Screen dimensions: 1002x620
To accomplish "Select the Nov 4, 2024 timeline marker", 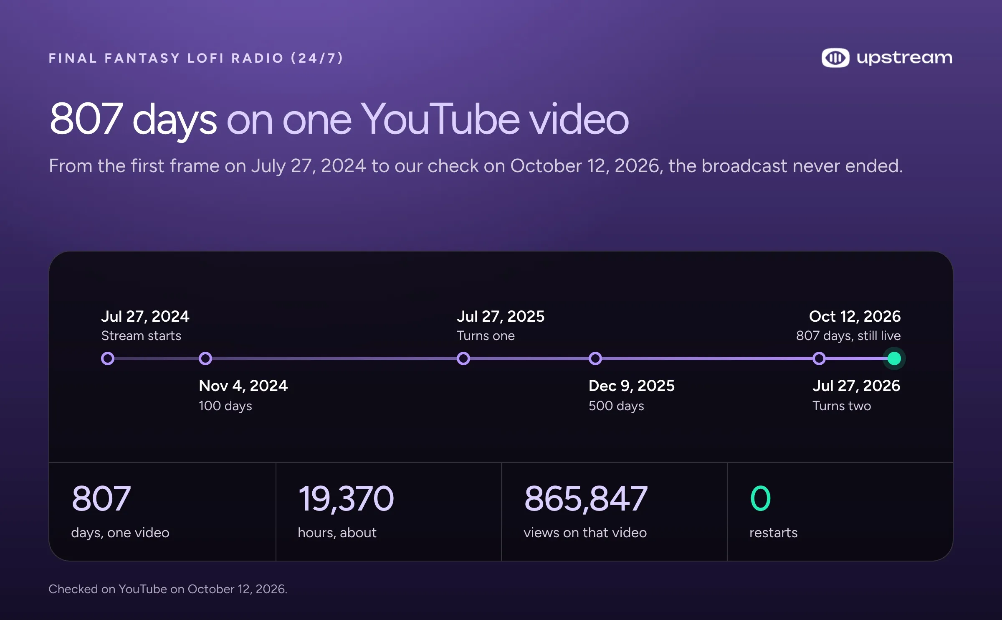I will (x=205, y=358).
